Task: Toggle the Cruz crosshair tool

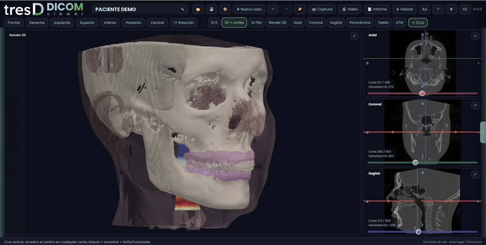Action: coord(418,22)
